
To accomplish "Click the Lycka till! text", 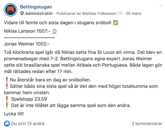I will (x=14, y=114).
